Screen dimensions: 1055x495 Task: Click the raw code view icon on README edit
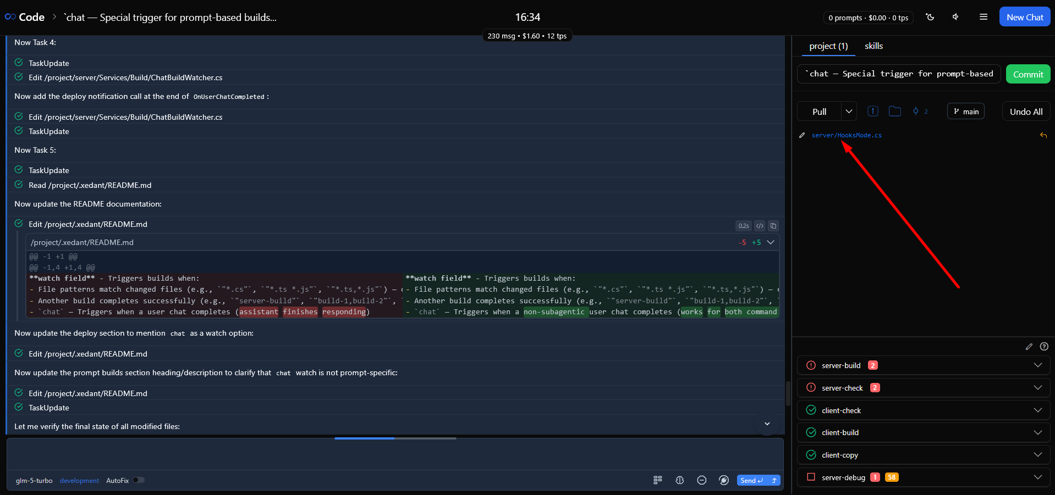(x=760, y=226)
